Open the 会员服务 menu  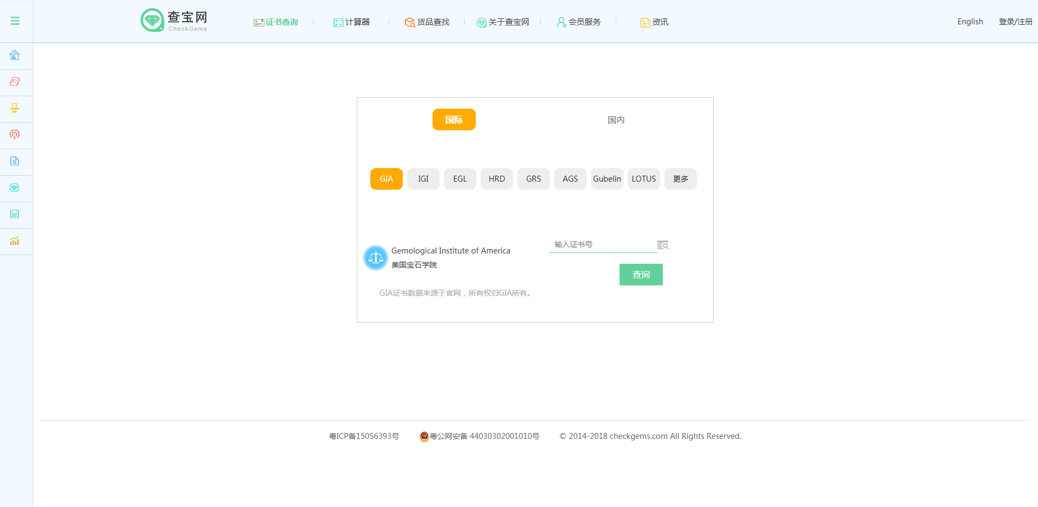pyautogui.click(x=578, y=22)
